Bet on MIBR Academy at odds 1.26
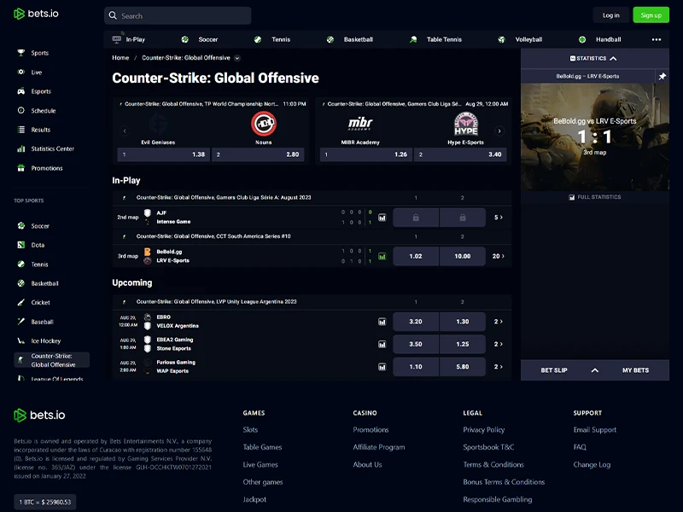Screen dimensions: 683x512 [366, 154]
